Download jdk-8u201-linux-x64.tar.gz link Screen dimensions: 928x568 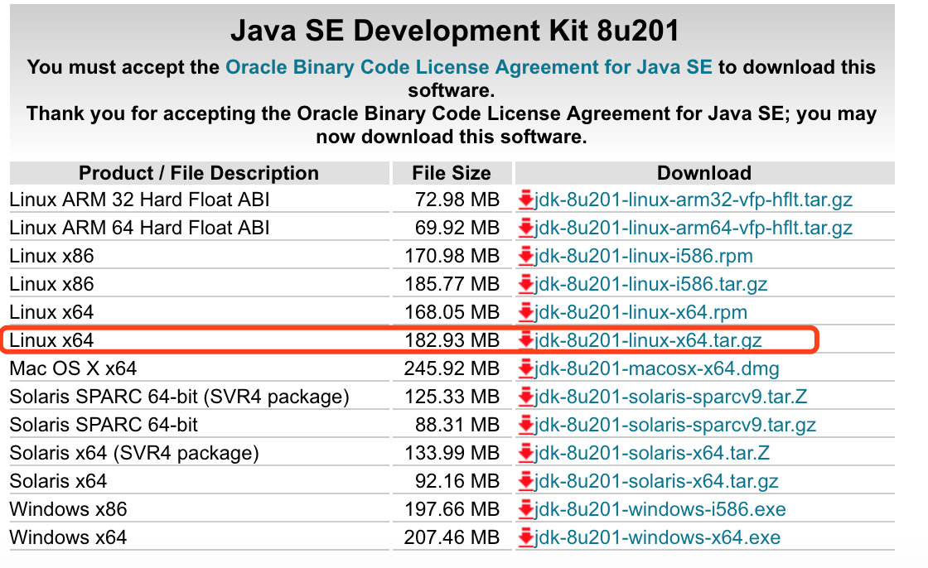(x=648, y=340)
